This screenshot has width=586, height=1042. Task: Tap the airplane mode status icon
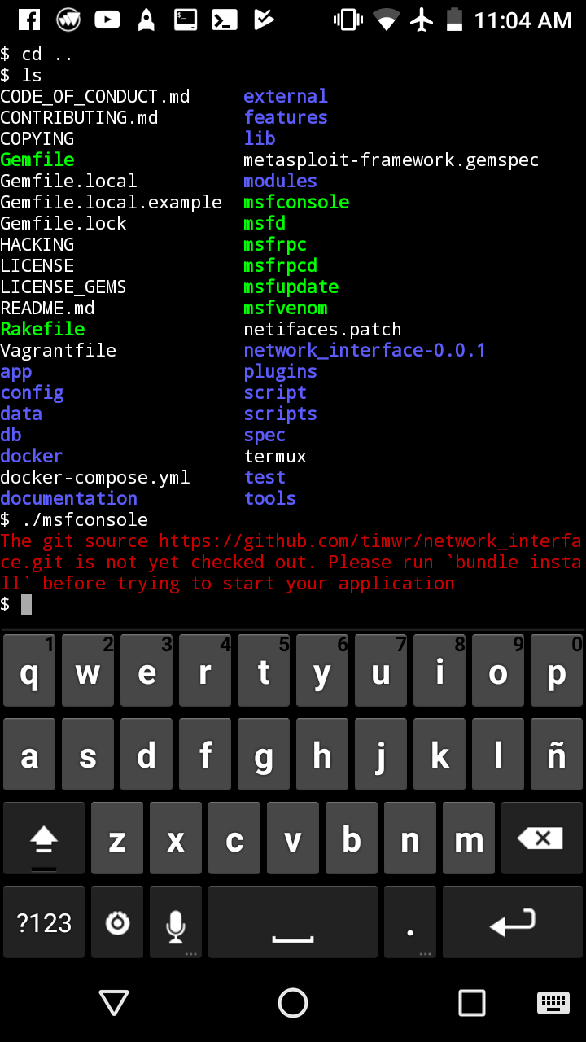pyautogui.click(x=422, y=20)
